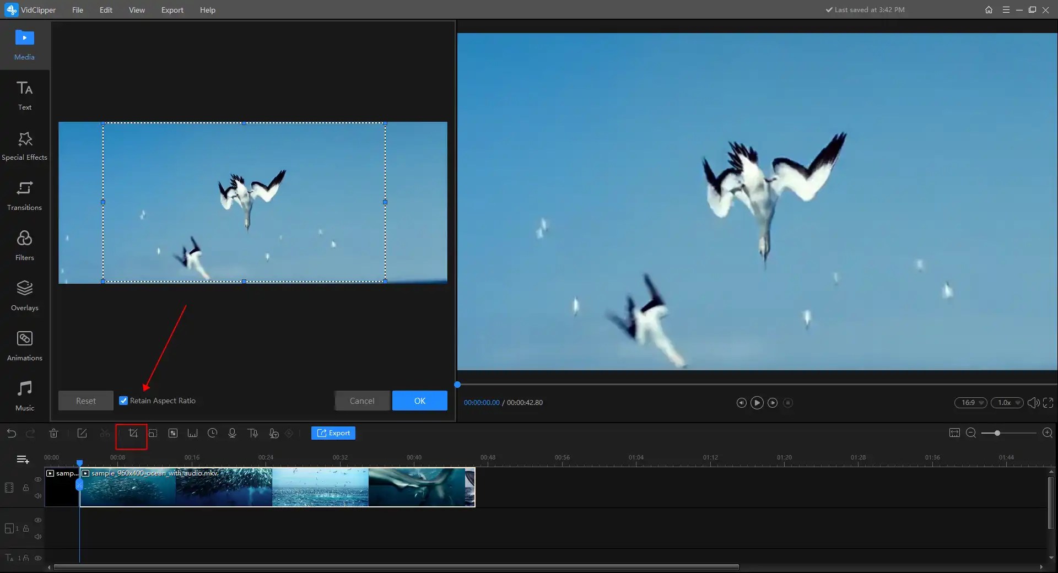Uncheck the Retain Aspect Ratio checkbox
The image size is (1058, 573).
[123, 400]
